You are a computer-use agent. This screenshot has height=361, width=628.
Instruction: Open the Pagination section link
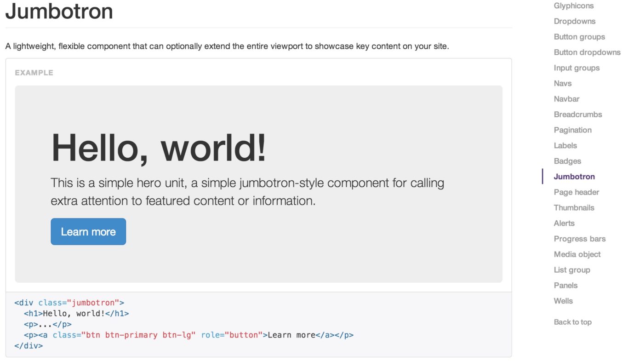click(x=572, y=130)
